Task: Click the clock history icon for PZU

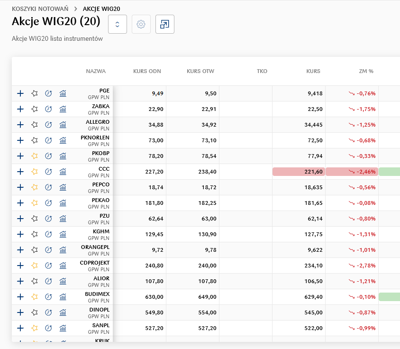Action: (48, 219)
